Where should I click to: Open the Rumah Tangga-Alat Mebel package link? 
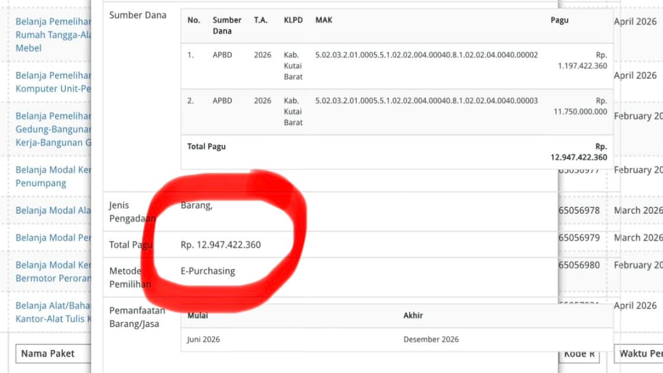(53, 35)
